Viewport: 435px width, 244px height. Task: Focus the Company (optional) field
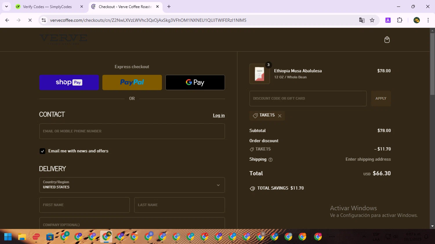click(132, 223)
